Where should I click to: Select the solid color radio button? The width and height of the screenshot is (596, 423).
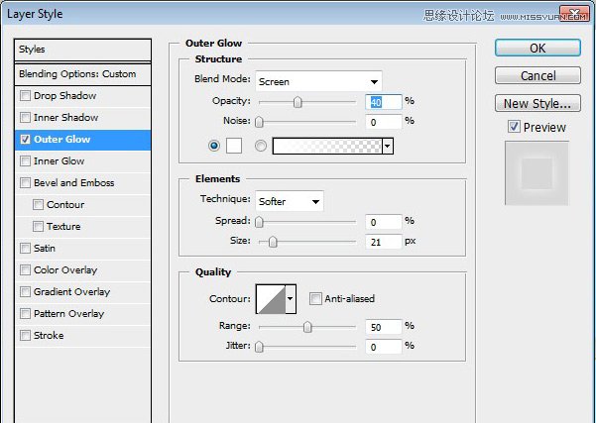point(213,145)
